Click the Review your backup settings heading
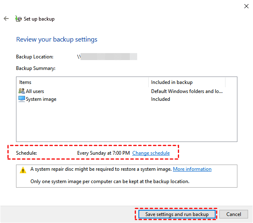 click(57, 39)
